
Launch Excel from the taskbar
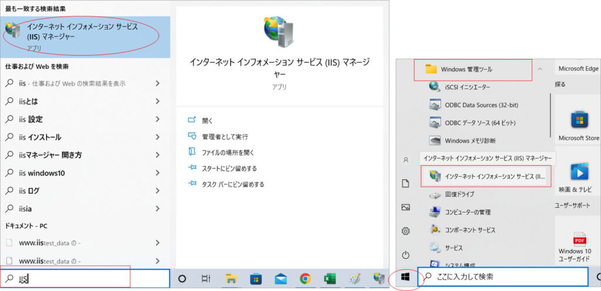pos(330,279)
